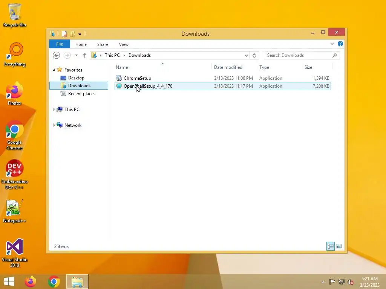Open the View ribbon tab
Screen dimensions: 386x289
pos(124,44)
